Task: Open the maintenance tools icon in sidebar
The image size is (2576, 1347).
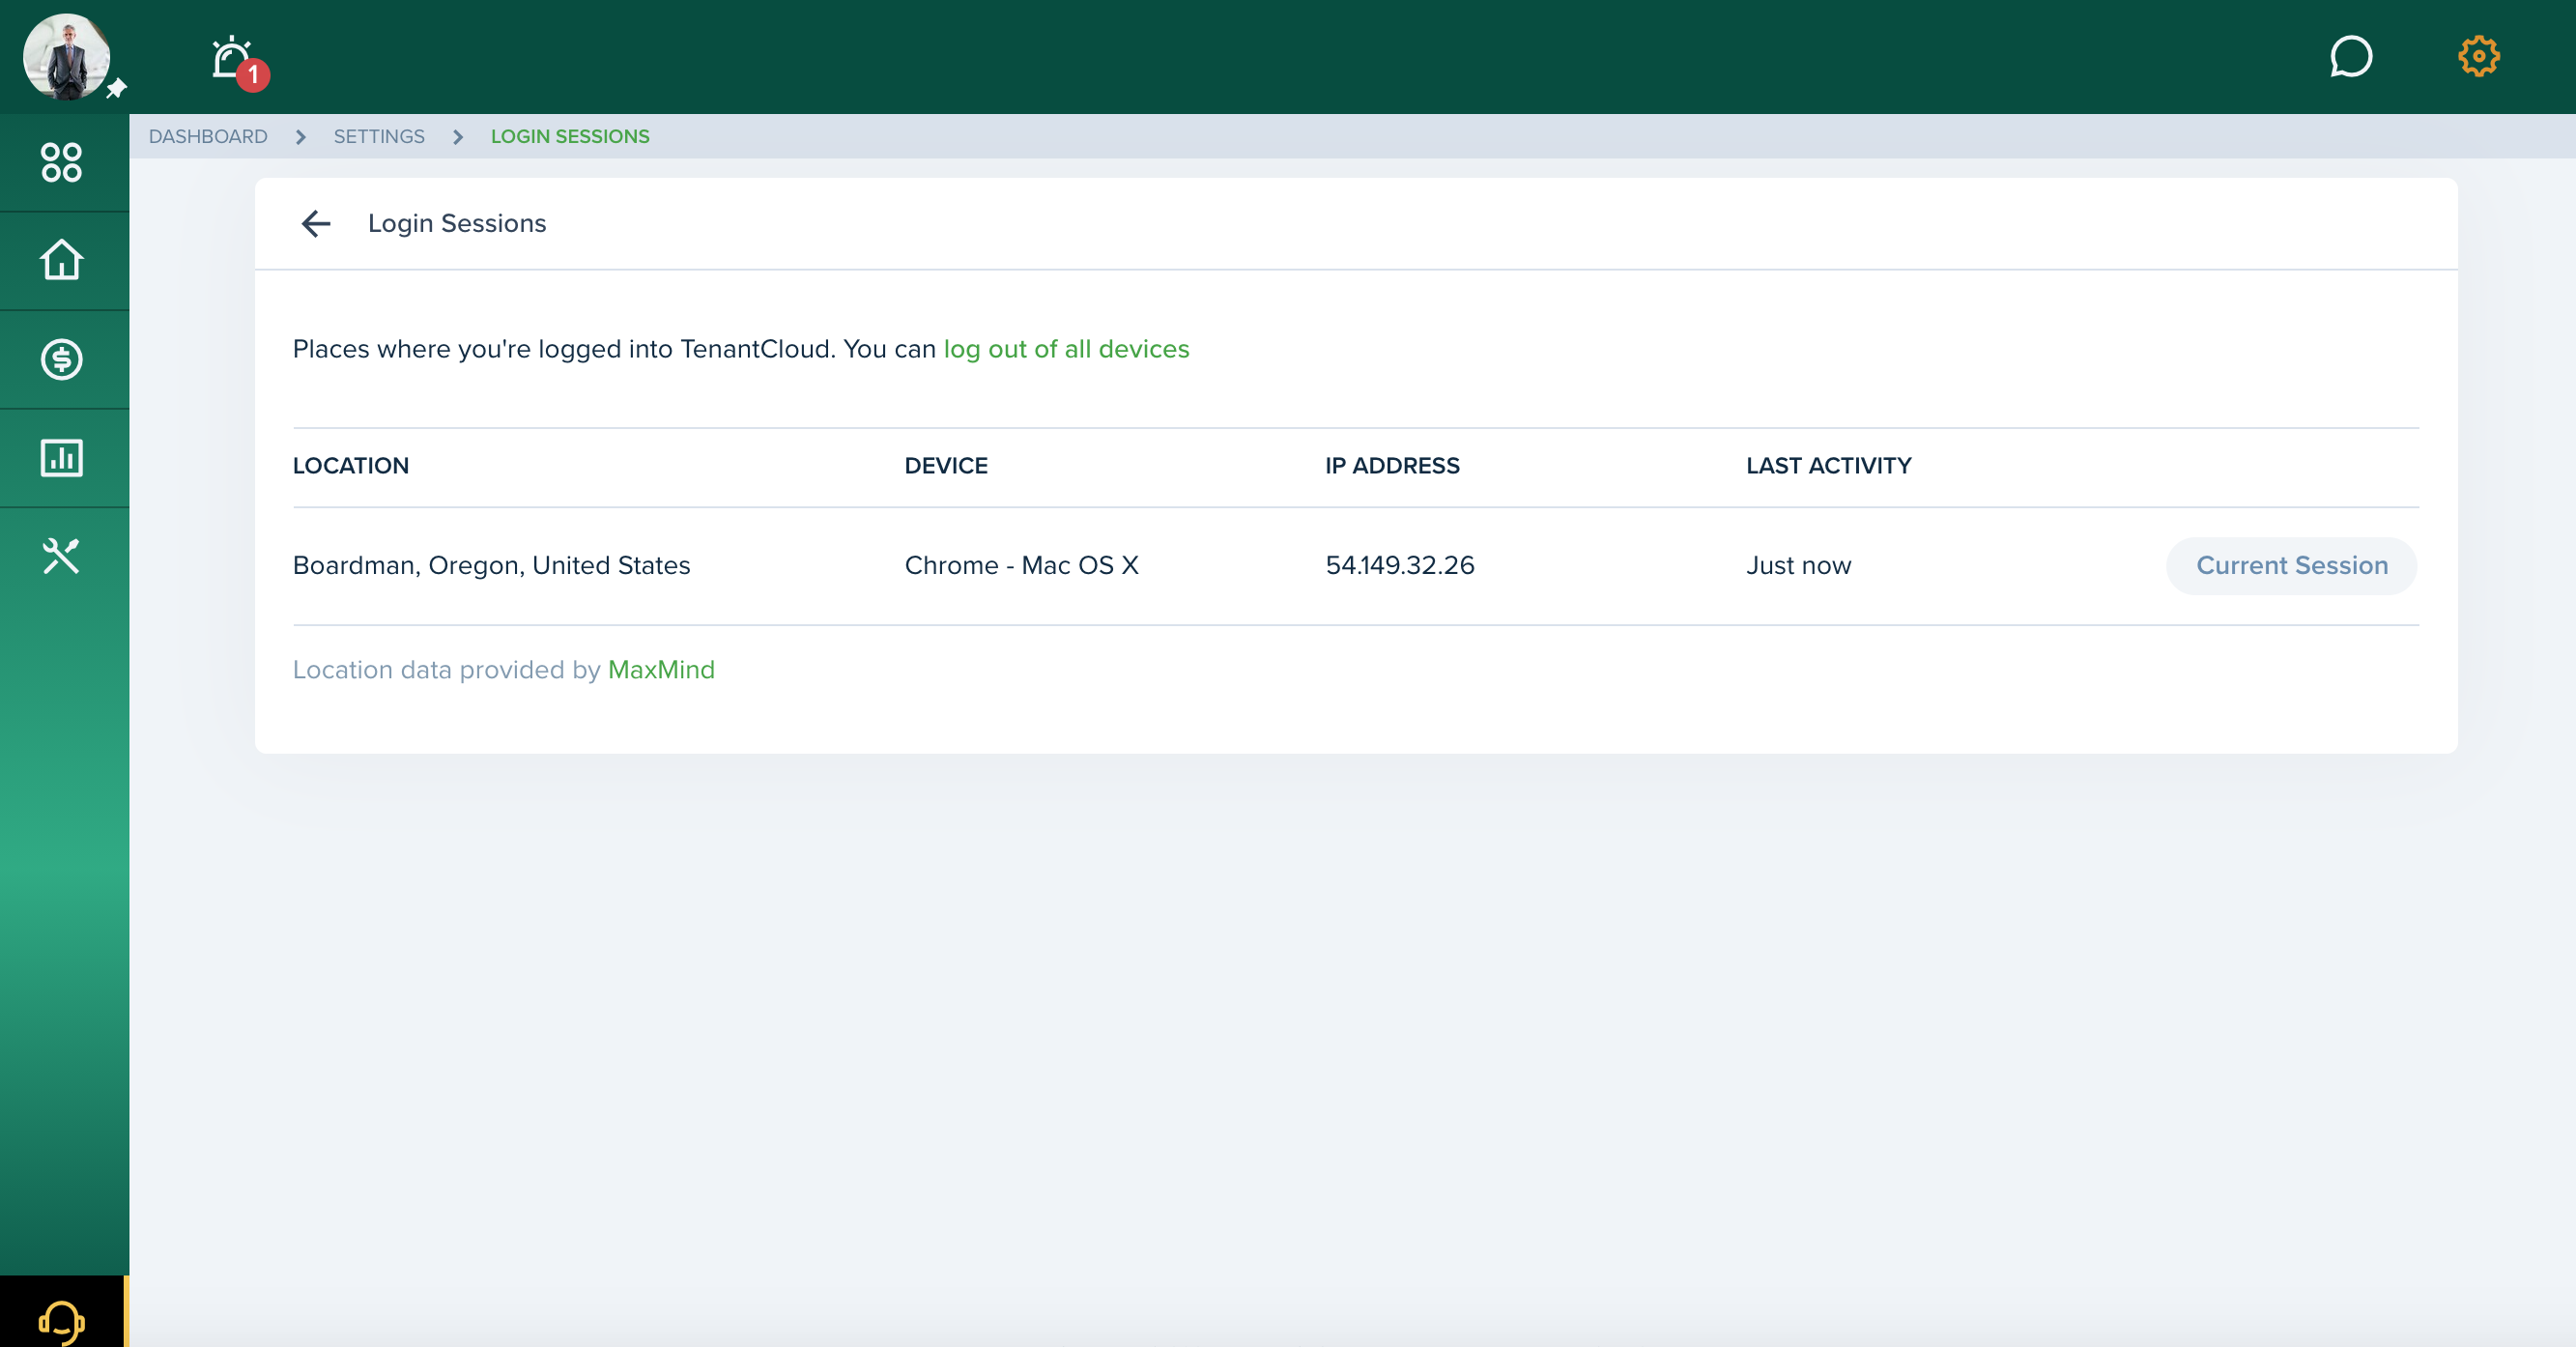Action: 61,556
